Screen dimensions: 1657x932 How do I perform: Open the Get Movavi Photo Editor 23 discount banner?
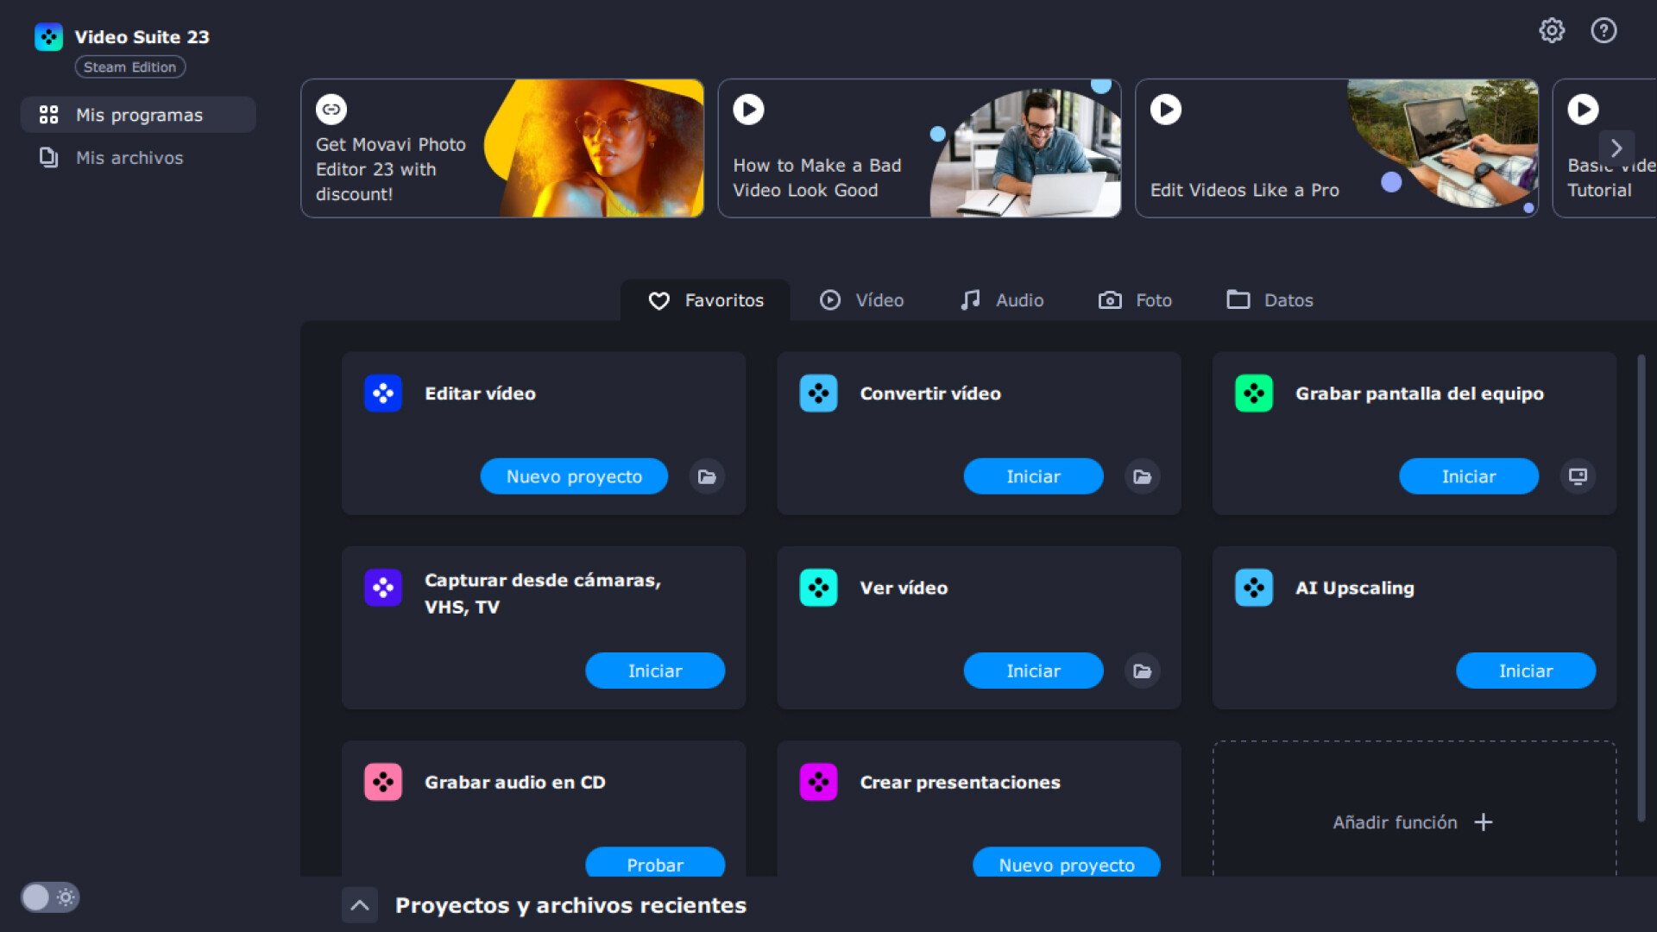point(502,148)
